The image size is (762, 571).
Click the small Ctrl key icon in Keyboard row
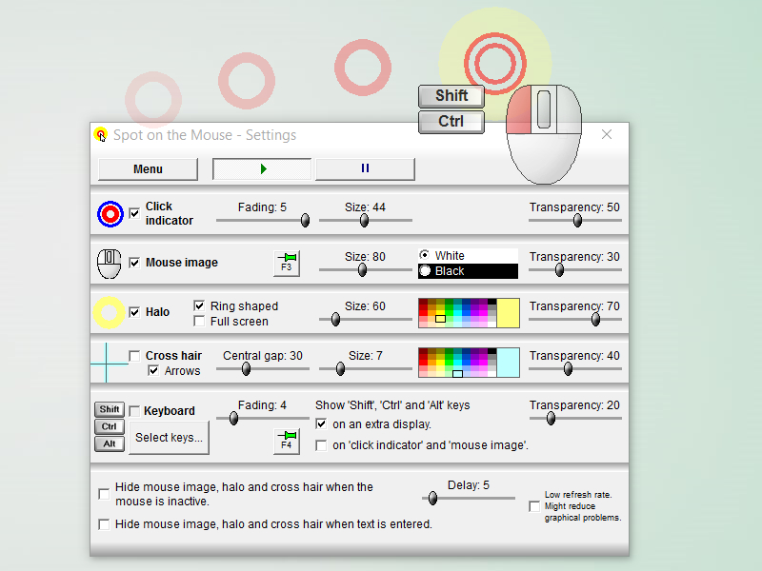pyautogui.click(x=110, y=426)
